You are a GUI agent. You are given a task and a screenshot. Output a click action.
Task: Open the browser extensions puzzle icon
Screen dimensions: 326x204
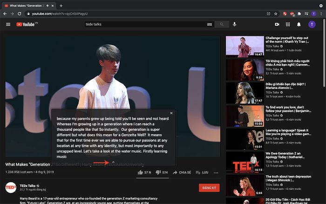299,14
